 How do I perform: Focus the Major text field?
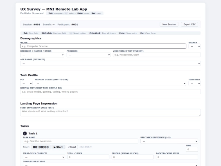(103, 46)
